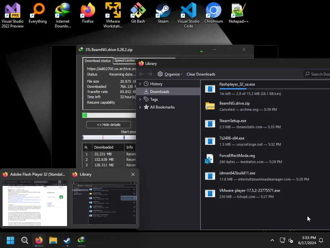Open taskbar Search magnifier
330x248 pixels.
(x=24, y=240)
